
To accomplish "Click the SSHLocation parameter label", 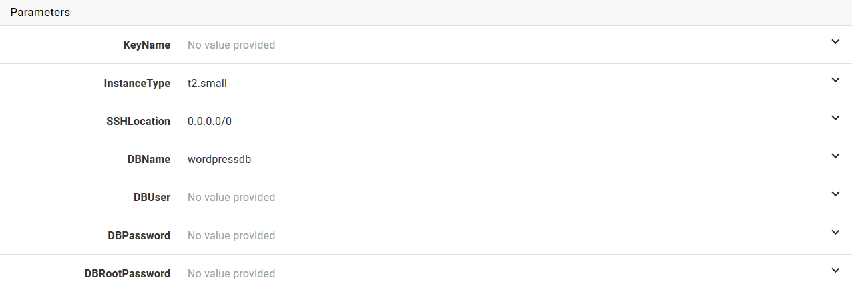I will 137,122.
